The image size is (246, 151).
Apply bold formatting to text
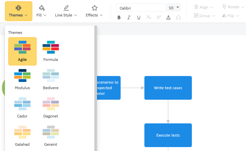[119, 17]
